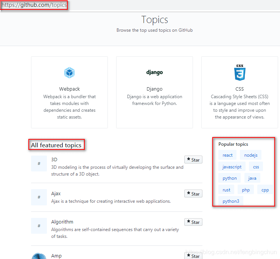Open the CSS card title
This screenshot has width=280, height=259.
click(240, 89)
